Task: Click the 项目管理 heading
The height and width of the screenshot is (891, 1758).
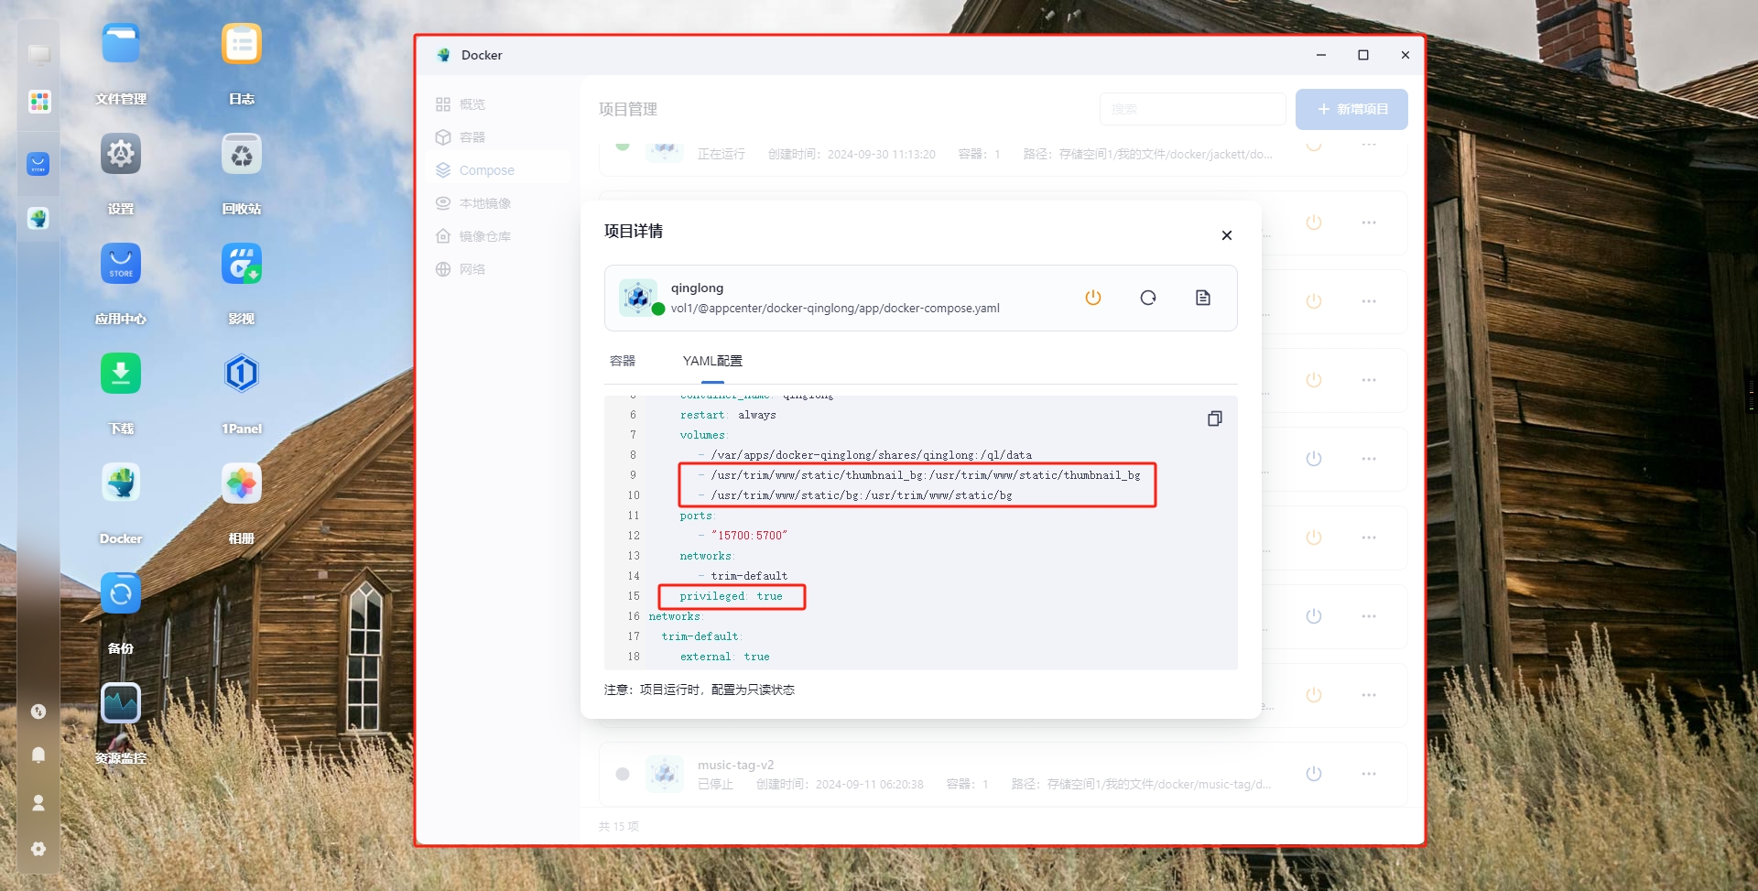Action: coord(628,109)
